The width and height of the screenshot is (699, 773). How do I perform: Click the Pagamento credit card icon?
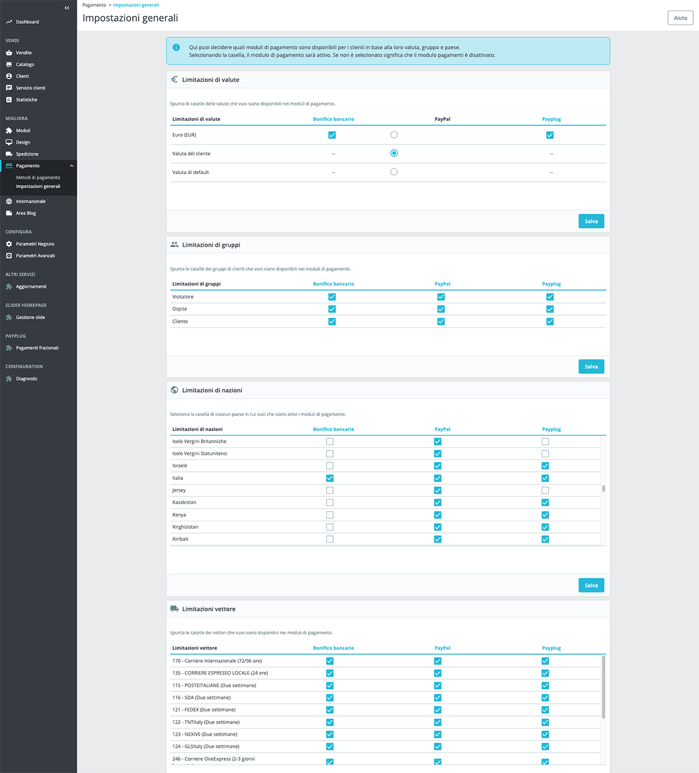tap(9, 165)
